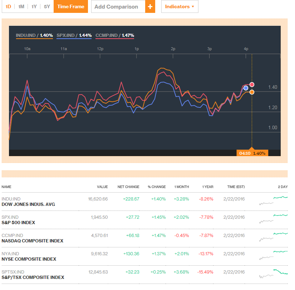Image resolution: width=295 pixels, height=290 pixels.
Task: Click the NAME column header
Action: (6, 187)
